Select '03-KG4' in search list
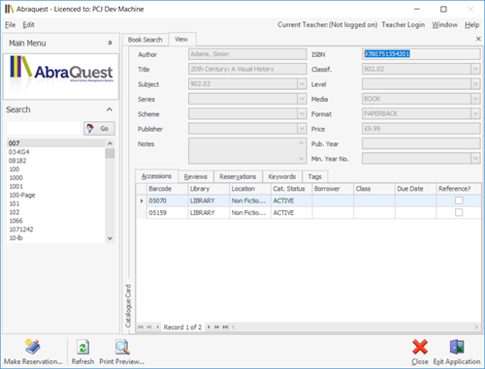Viewport: 485px width, 369px height. [x=56, y=152]
